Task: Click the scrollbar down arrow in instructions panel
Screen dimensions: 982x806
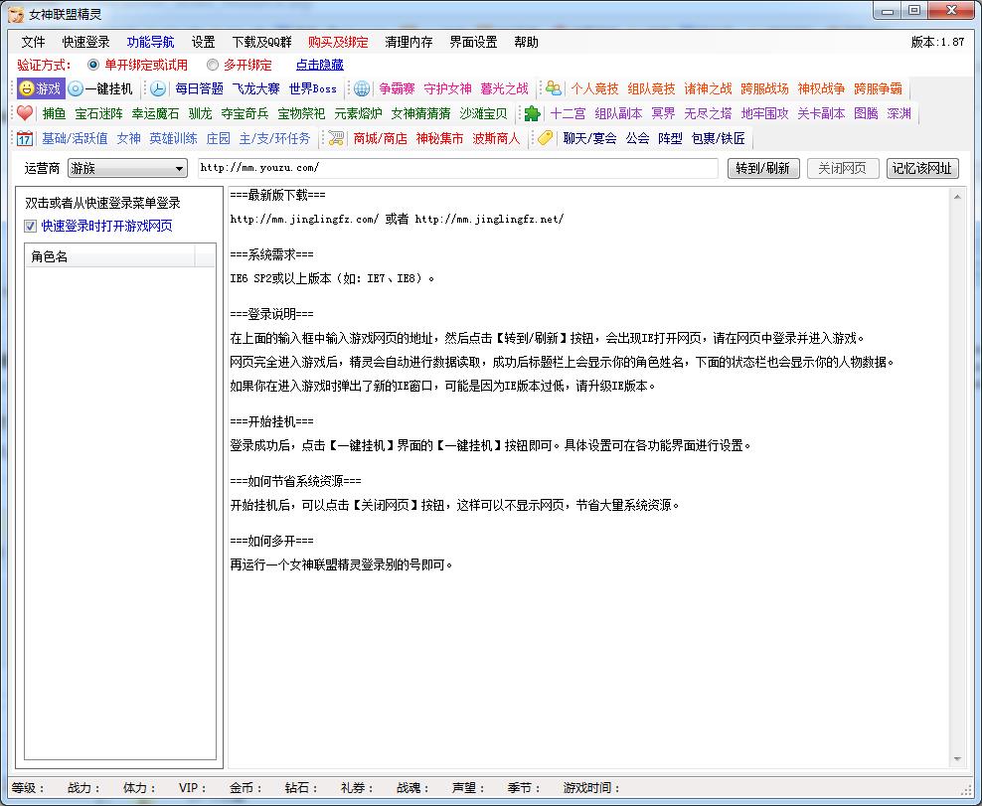Action: [958, 759]
